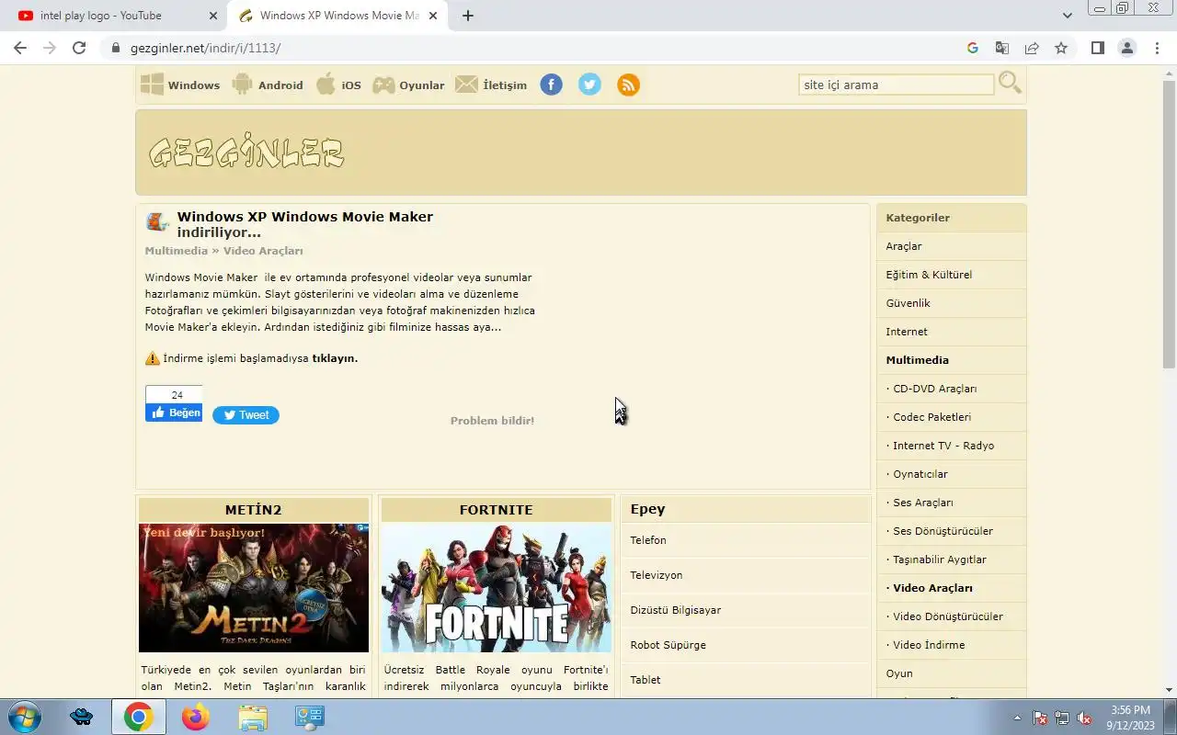1177x735 pixels.
Task: Open CD-DVD Araçları subcategory
Action: pyautogui.click(x=951, y=389)
